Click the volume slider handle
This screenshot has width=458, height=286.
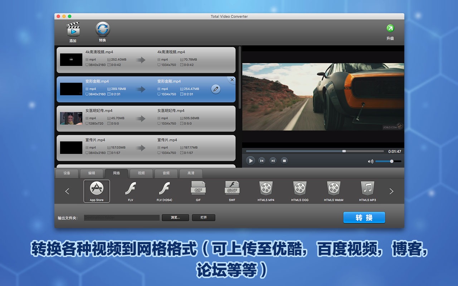coord(392,161)
